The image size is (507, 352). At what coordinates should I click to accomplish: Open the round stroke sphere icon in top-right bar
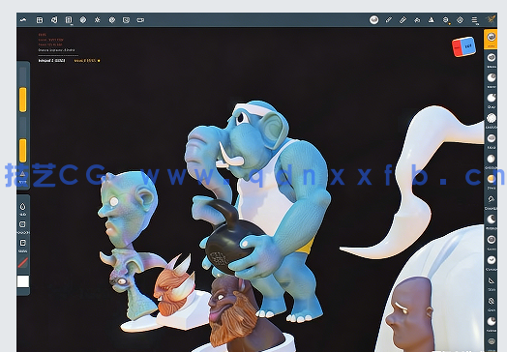374,20
